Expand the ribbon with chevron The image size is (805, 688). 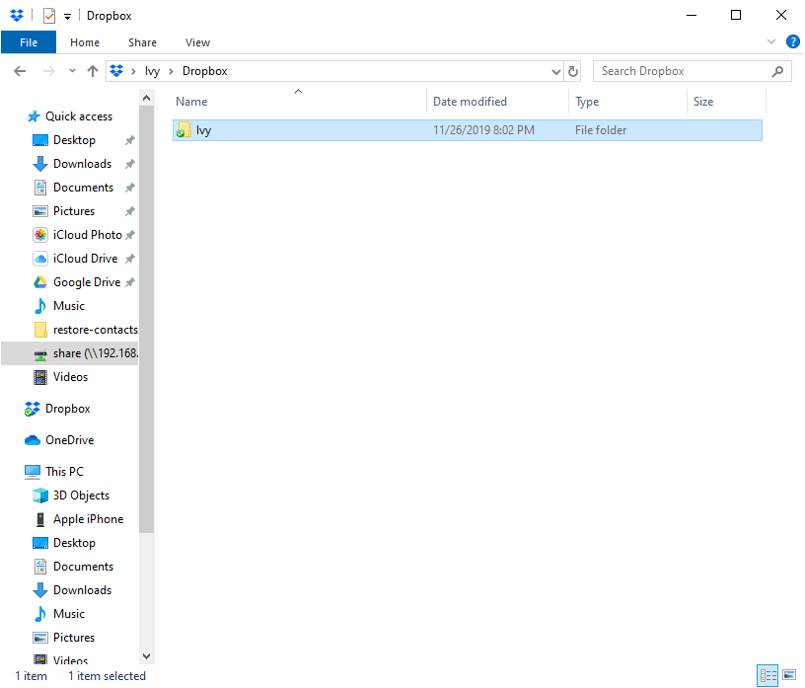click(771, 42)
